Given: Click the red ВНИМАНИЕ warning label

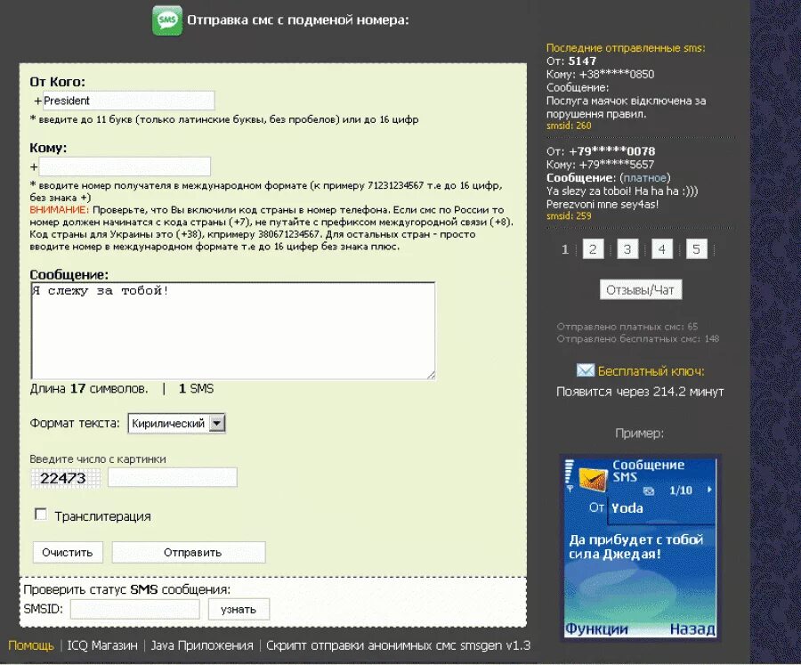Looking at the screenshot, I should [60, 210].
